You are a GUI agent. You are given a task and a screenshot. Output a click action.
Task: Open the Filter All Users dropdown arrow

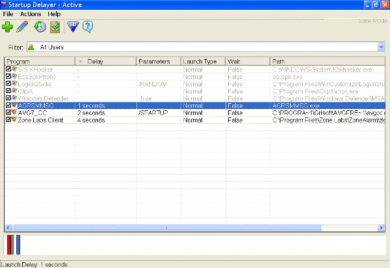coord(381,47)
